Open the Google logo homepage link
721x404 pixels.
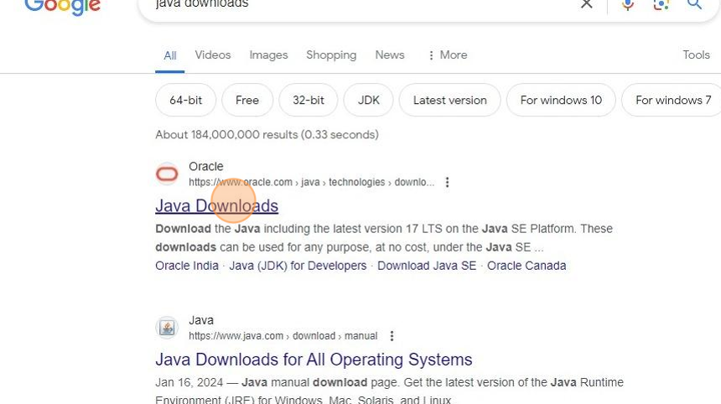62,7
